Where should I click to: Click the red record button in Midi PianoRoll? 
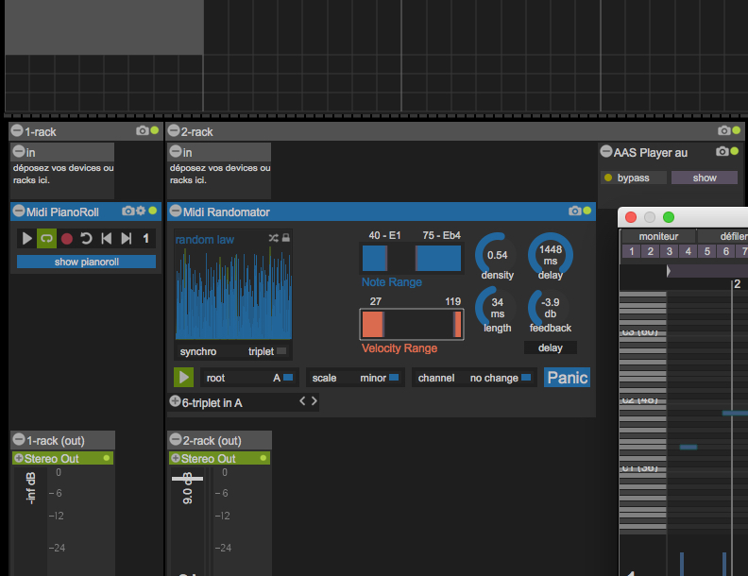67,239
